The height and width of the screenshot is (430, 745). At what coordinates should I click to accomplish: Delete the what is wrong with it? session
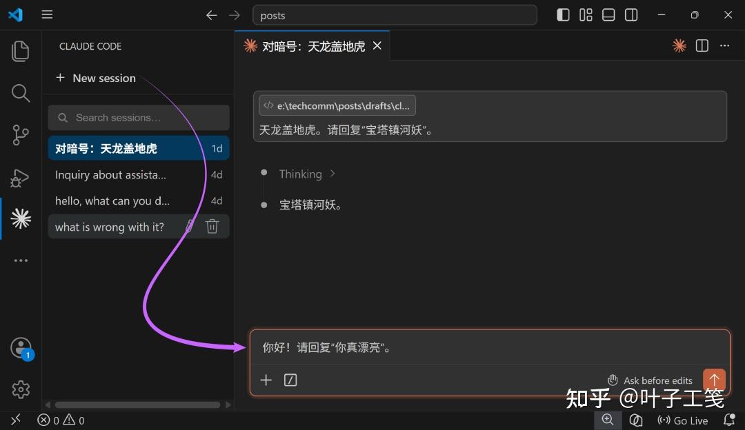212,227
